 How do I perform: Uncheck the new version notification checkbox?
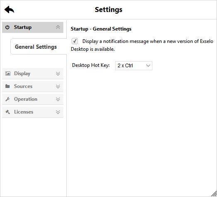point(75,41)
